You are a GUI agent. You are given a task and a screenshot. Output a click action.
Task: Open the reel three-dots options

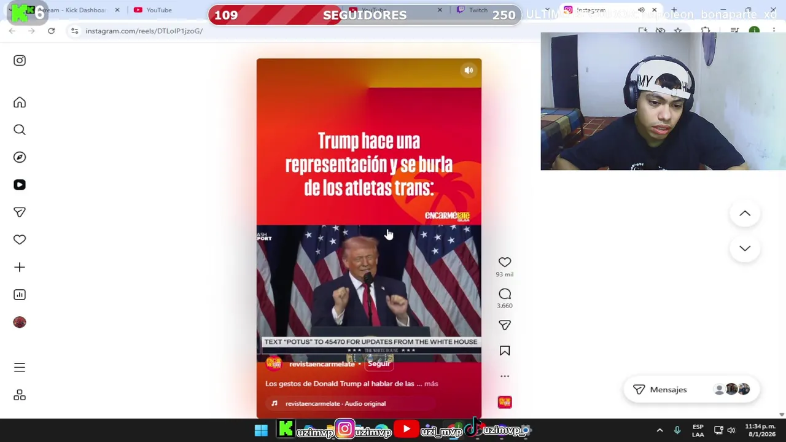click(x=505, y=376)
